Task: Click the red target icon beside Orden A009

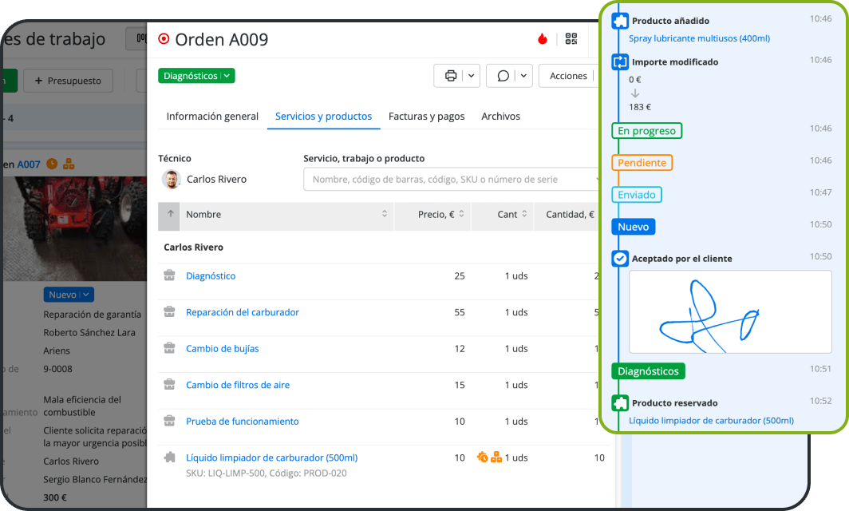Action: click(x=164, y=39)
